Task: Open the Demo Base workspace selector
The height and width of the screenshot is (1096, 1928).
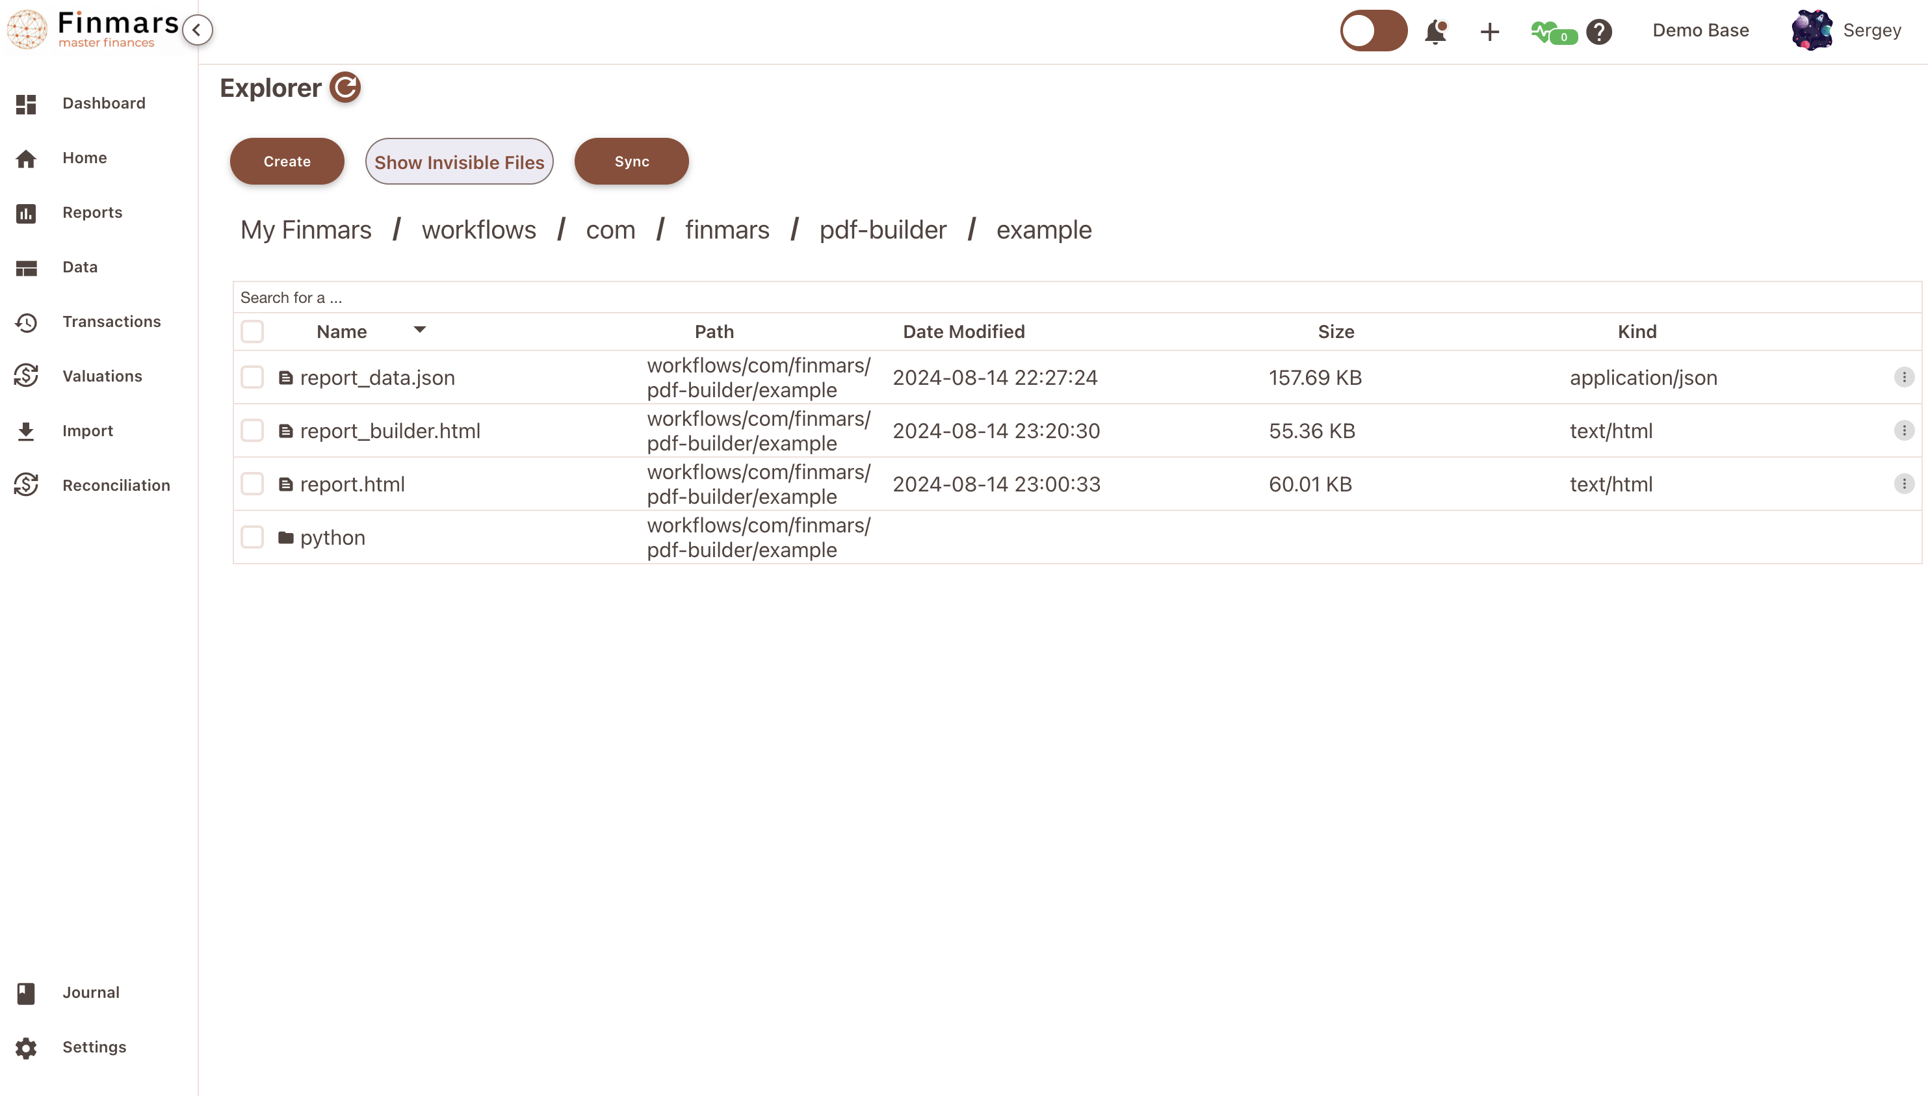Action: (1700, 30)
